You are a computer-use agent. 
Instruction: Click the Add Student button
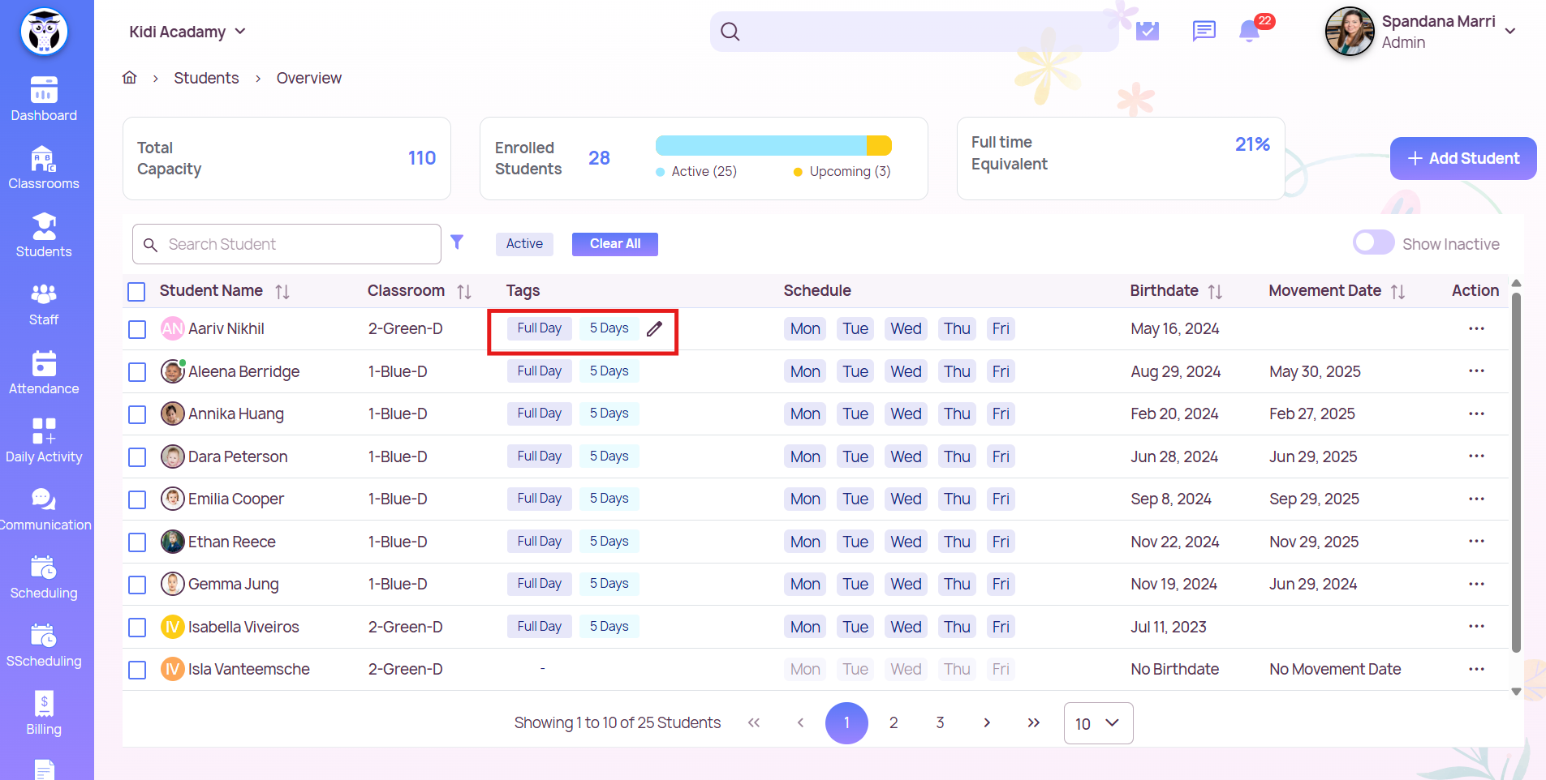coord(1462,158)
